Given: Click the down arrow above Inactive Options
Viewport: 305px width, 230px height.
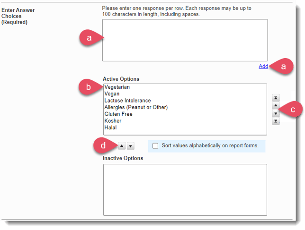Looking at the screenshot, I should (x=131, y=146).
